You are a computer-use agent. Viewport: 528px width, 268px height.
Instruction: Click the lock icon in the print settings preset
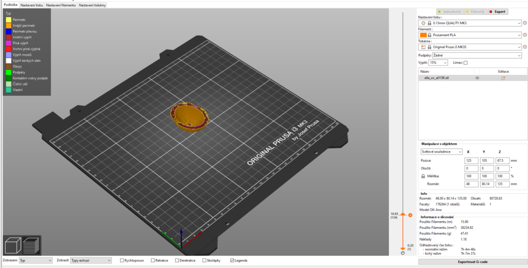coord(430,23)
